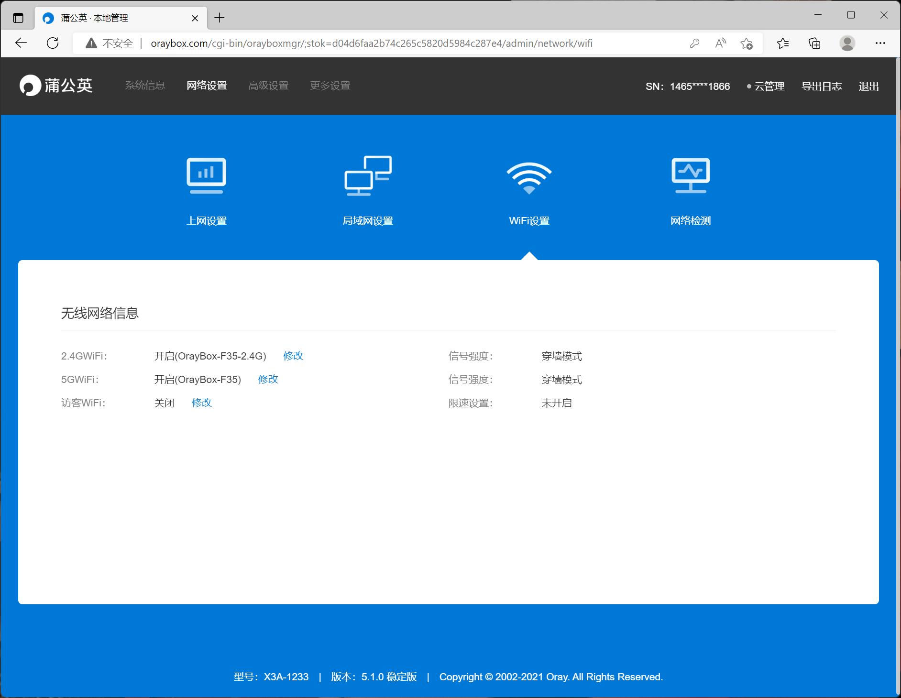Click 修改 next to 5GWiFi
Screen dimensions: 901x698
(x=268, y=379)
